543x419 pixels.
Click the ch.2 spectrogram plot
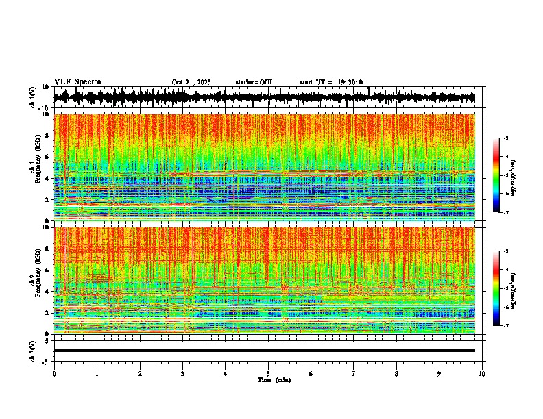tap(265, 281)
